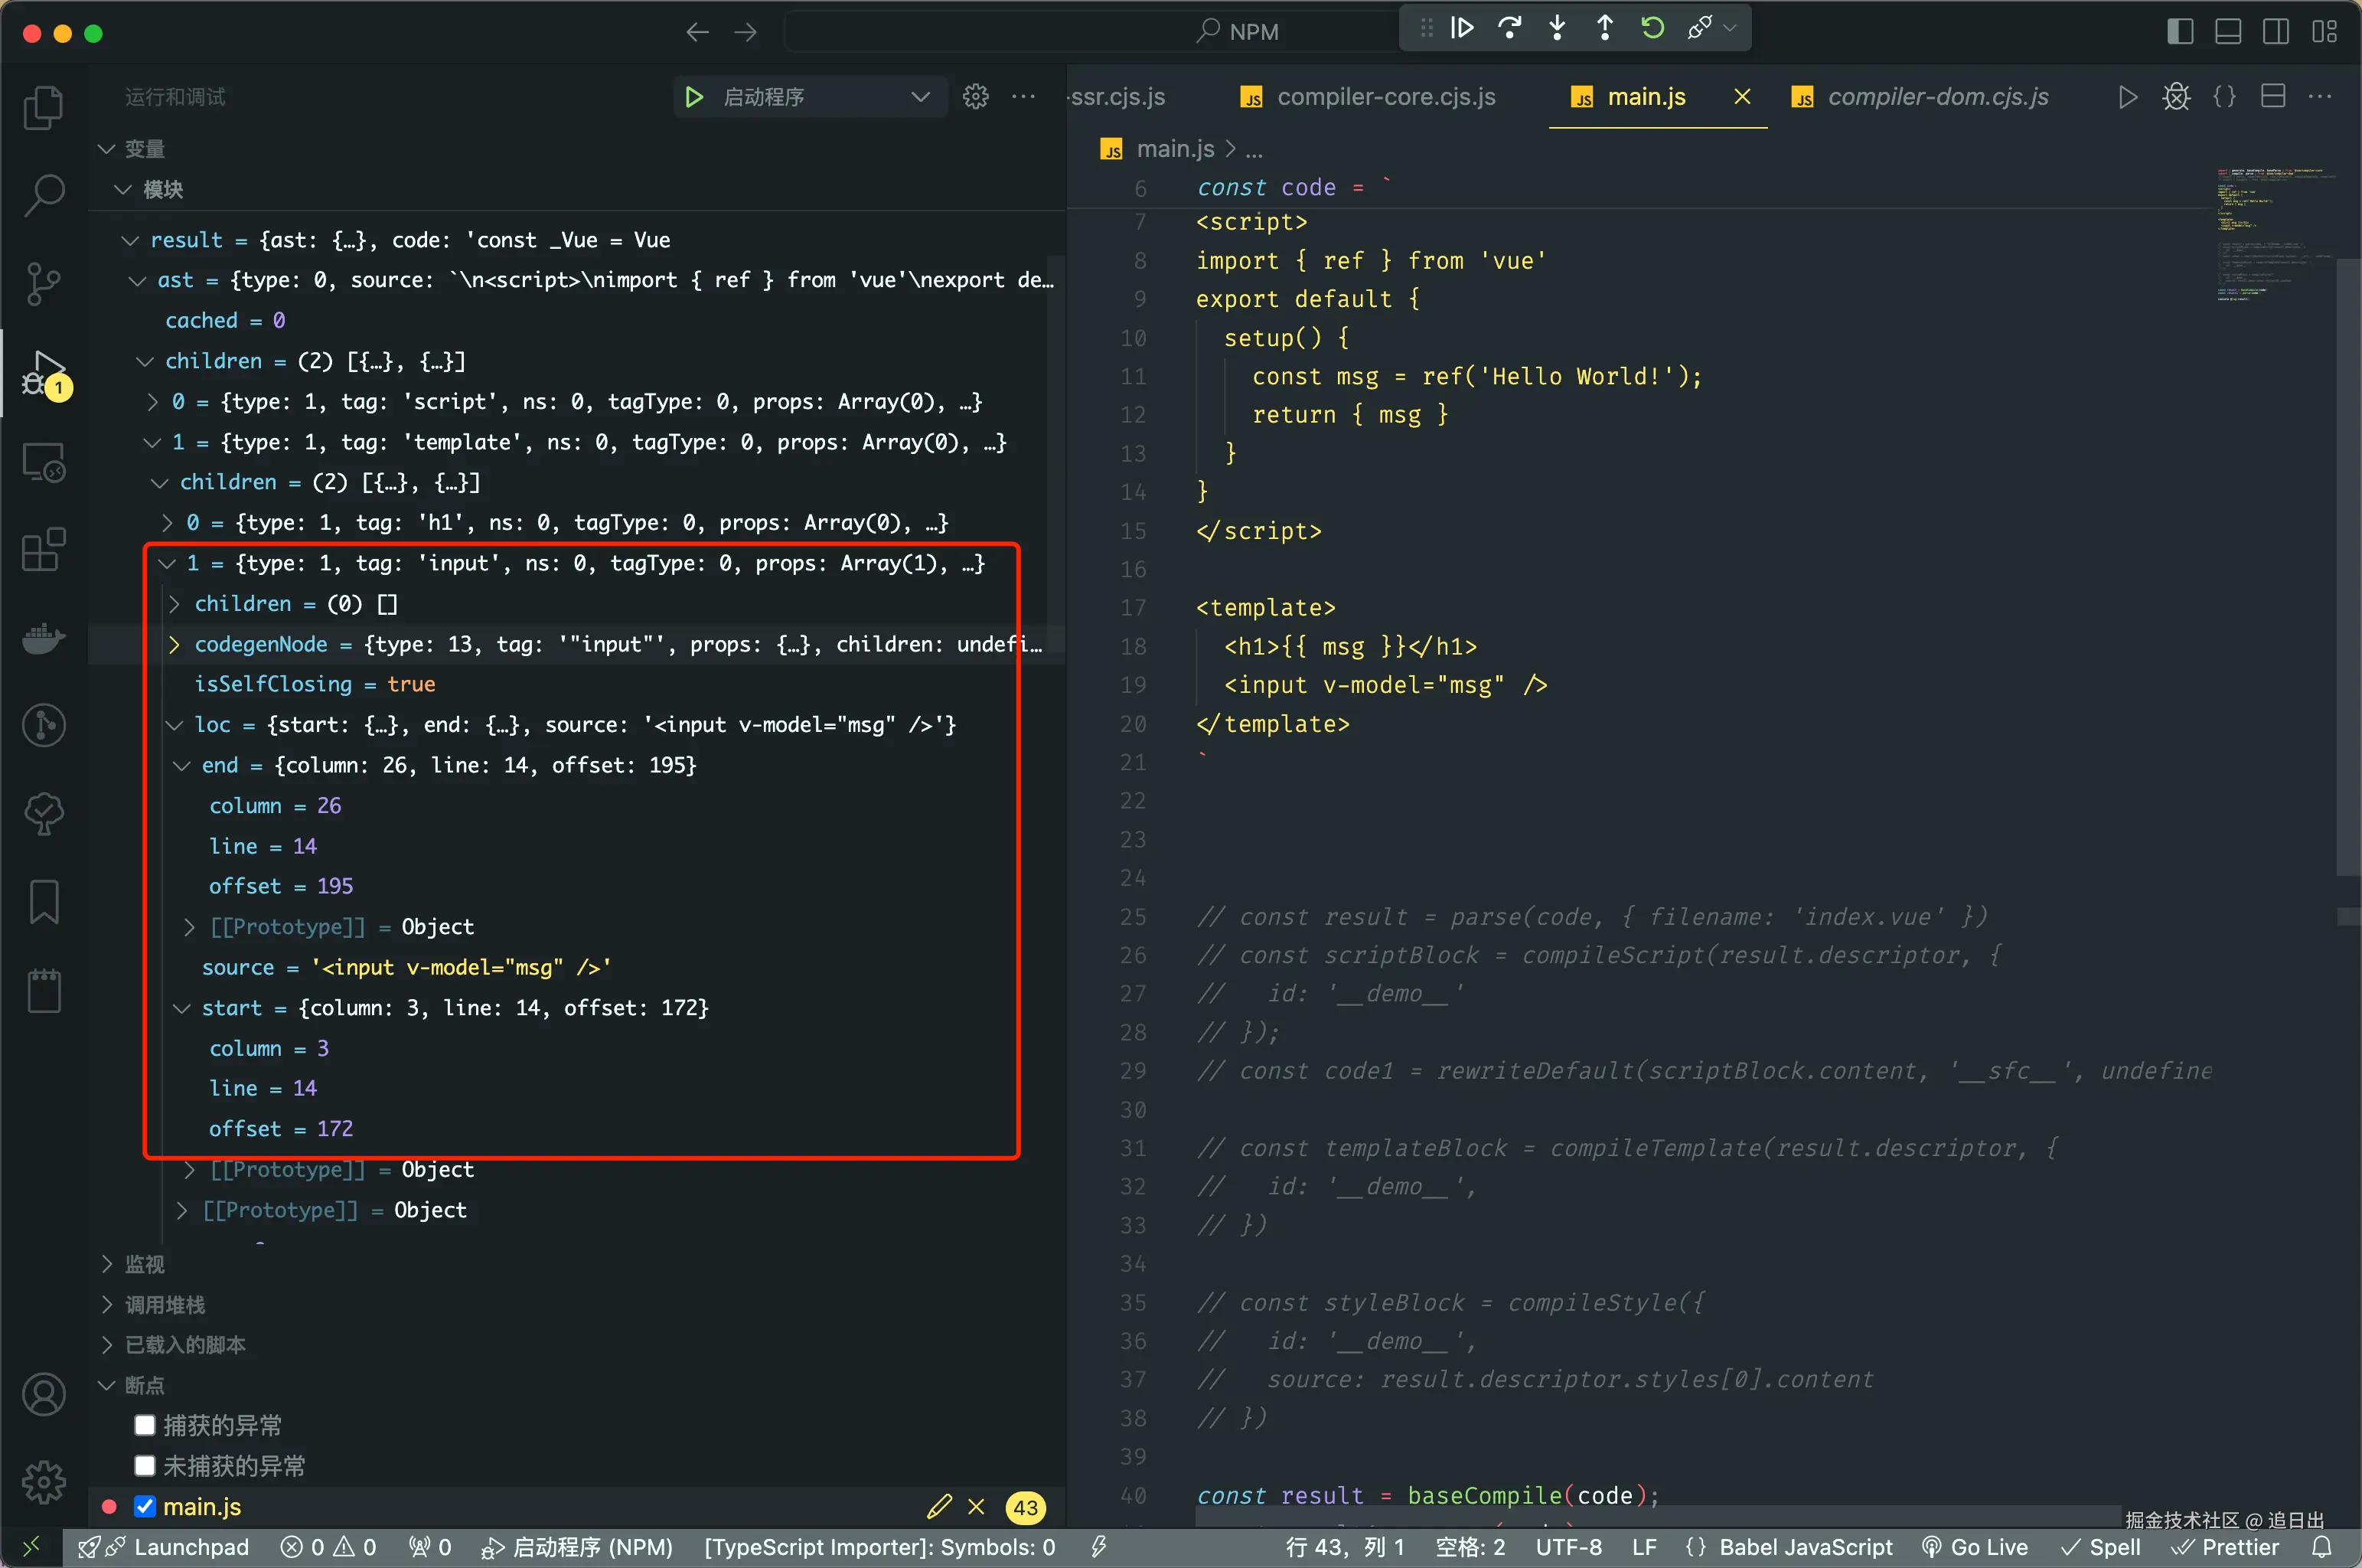Open the Source Control view icon
Image resolution: width=2362 pixels, height=1568 pixels.
pos(43,284)
